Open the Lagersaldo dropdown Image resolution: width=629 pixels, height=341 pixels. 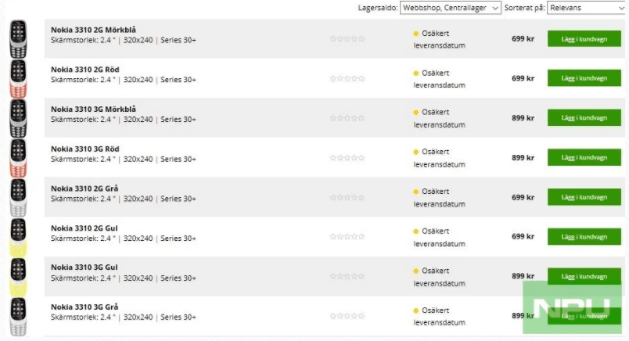point(450,8)
